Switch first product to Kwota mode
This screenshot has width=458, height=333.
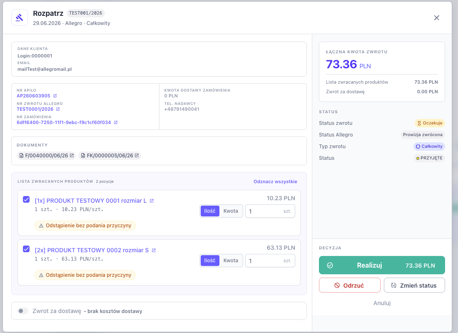click(x=231, y=211)
